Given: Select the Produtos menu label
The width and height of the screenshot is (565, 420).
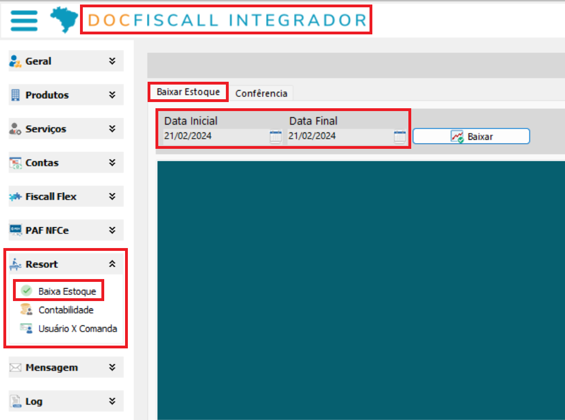Looking at the screenshot, I should [x=47, y=95].
